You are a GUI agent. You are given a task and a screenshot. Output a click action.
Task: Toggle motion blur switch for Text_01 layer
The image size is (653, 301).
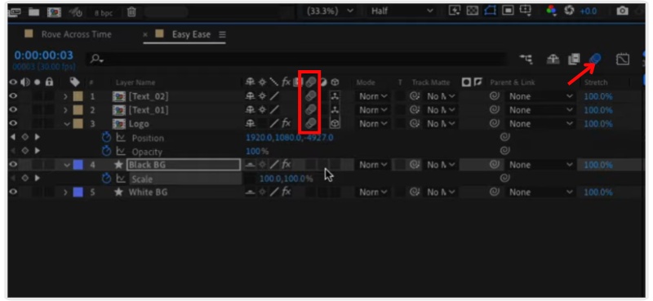coord(310,110)
